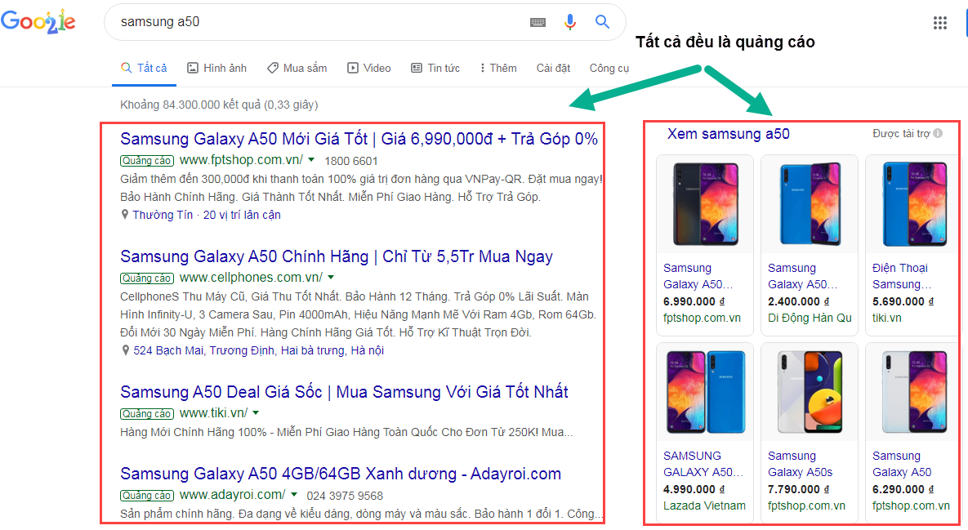Viewport: 968px width, 530px height.
Task: Click info icon beside Được tài trợ
Action: coord(938,133)
